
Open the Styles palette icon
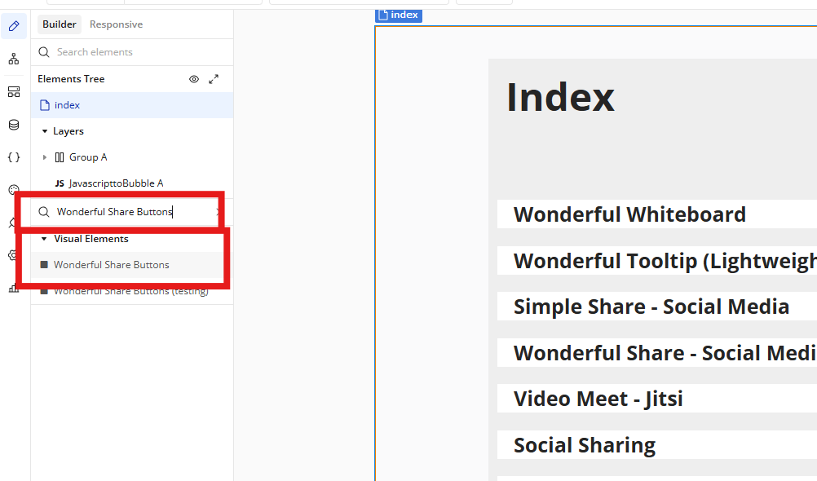(x=14, y=190)
